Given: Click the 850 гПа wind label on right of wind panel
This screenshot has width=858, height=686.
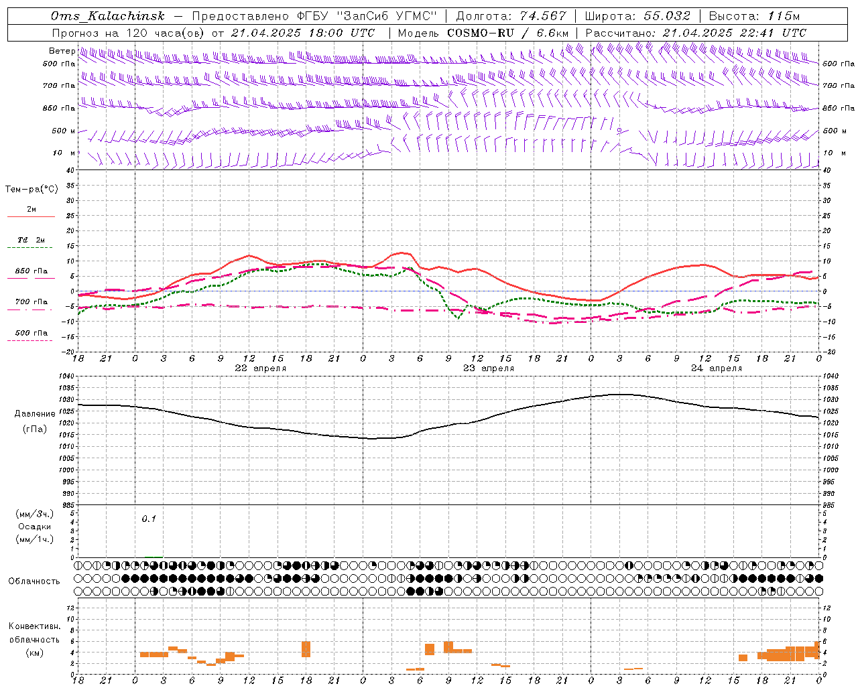Looking at the screenshot, I should tap(839, 108).
